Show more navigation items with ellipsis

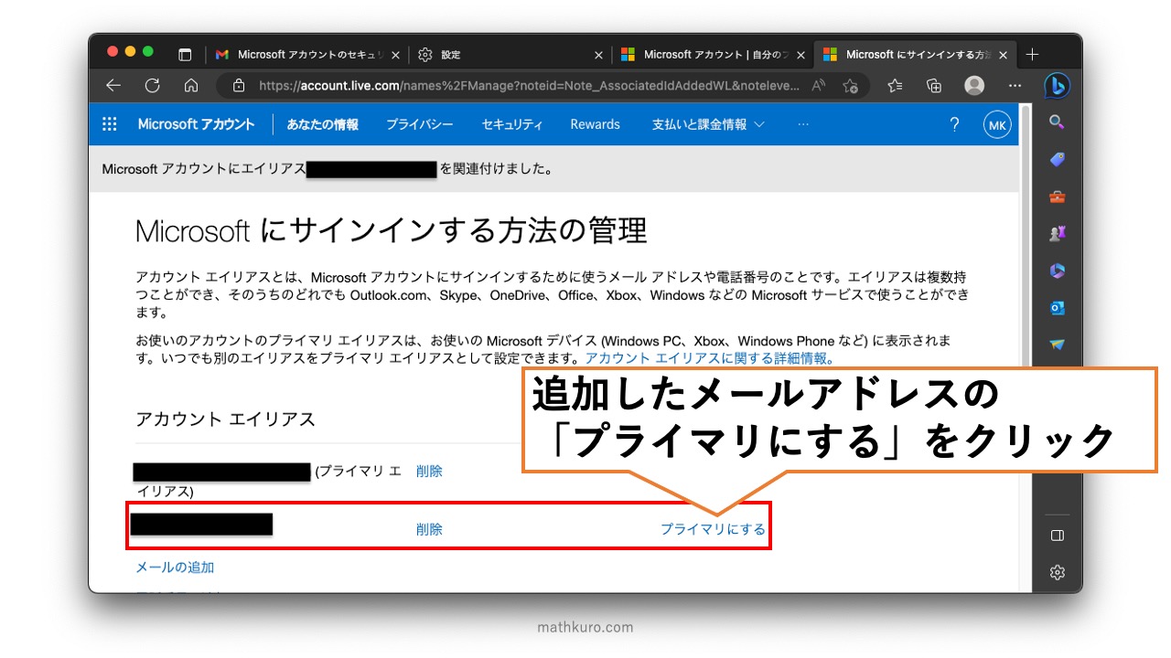pos(803,124)
